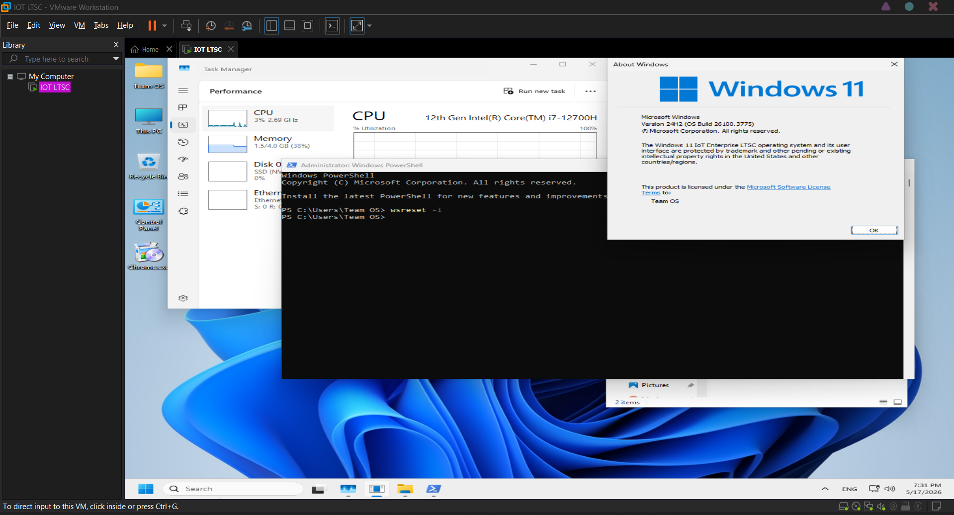Image resolution: width=954 pixels, height=515 pixels.
Task: Close the About Windows dialog
Action: click(894, 64)
